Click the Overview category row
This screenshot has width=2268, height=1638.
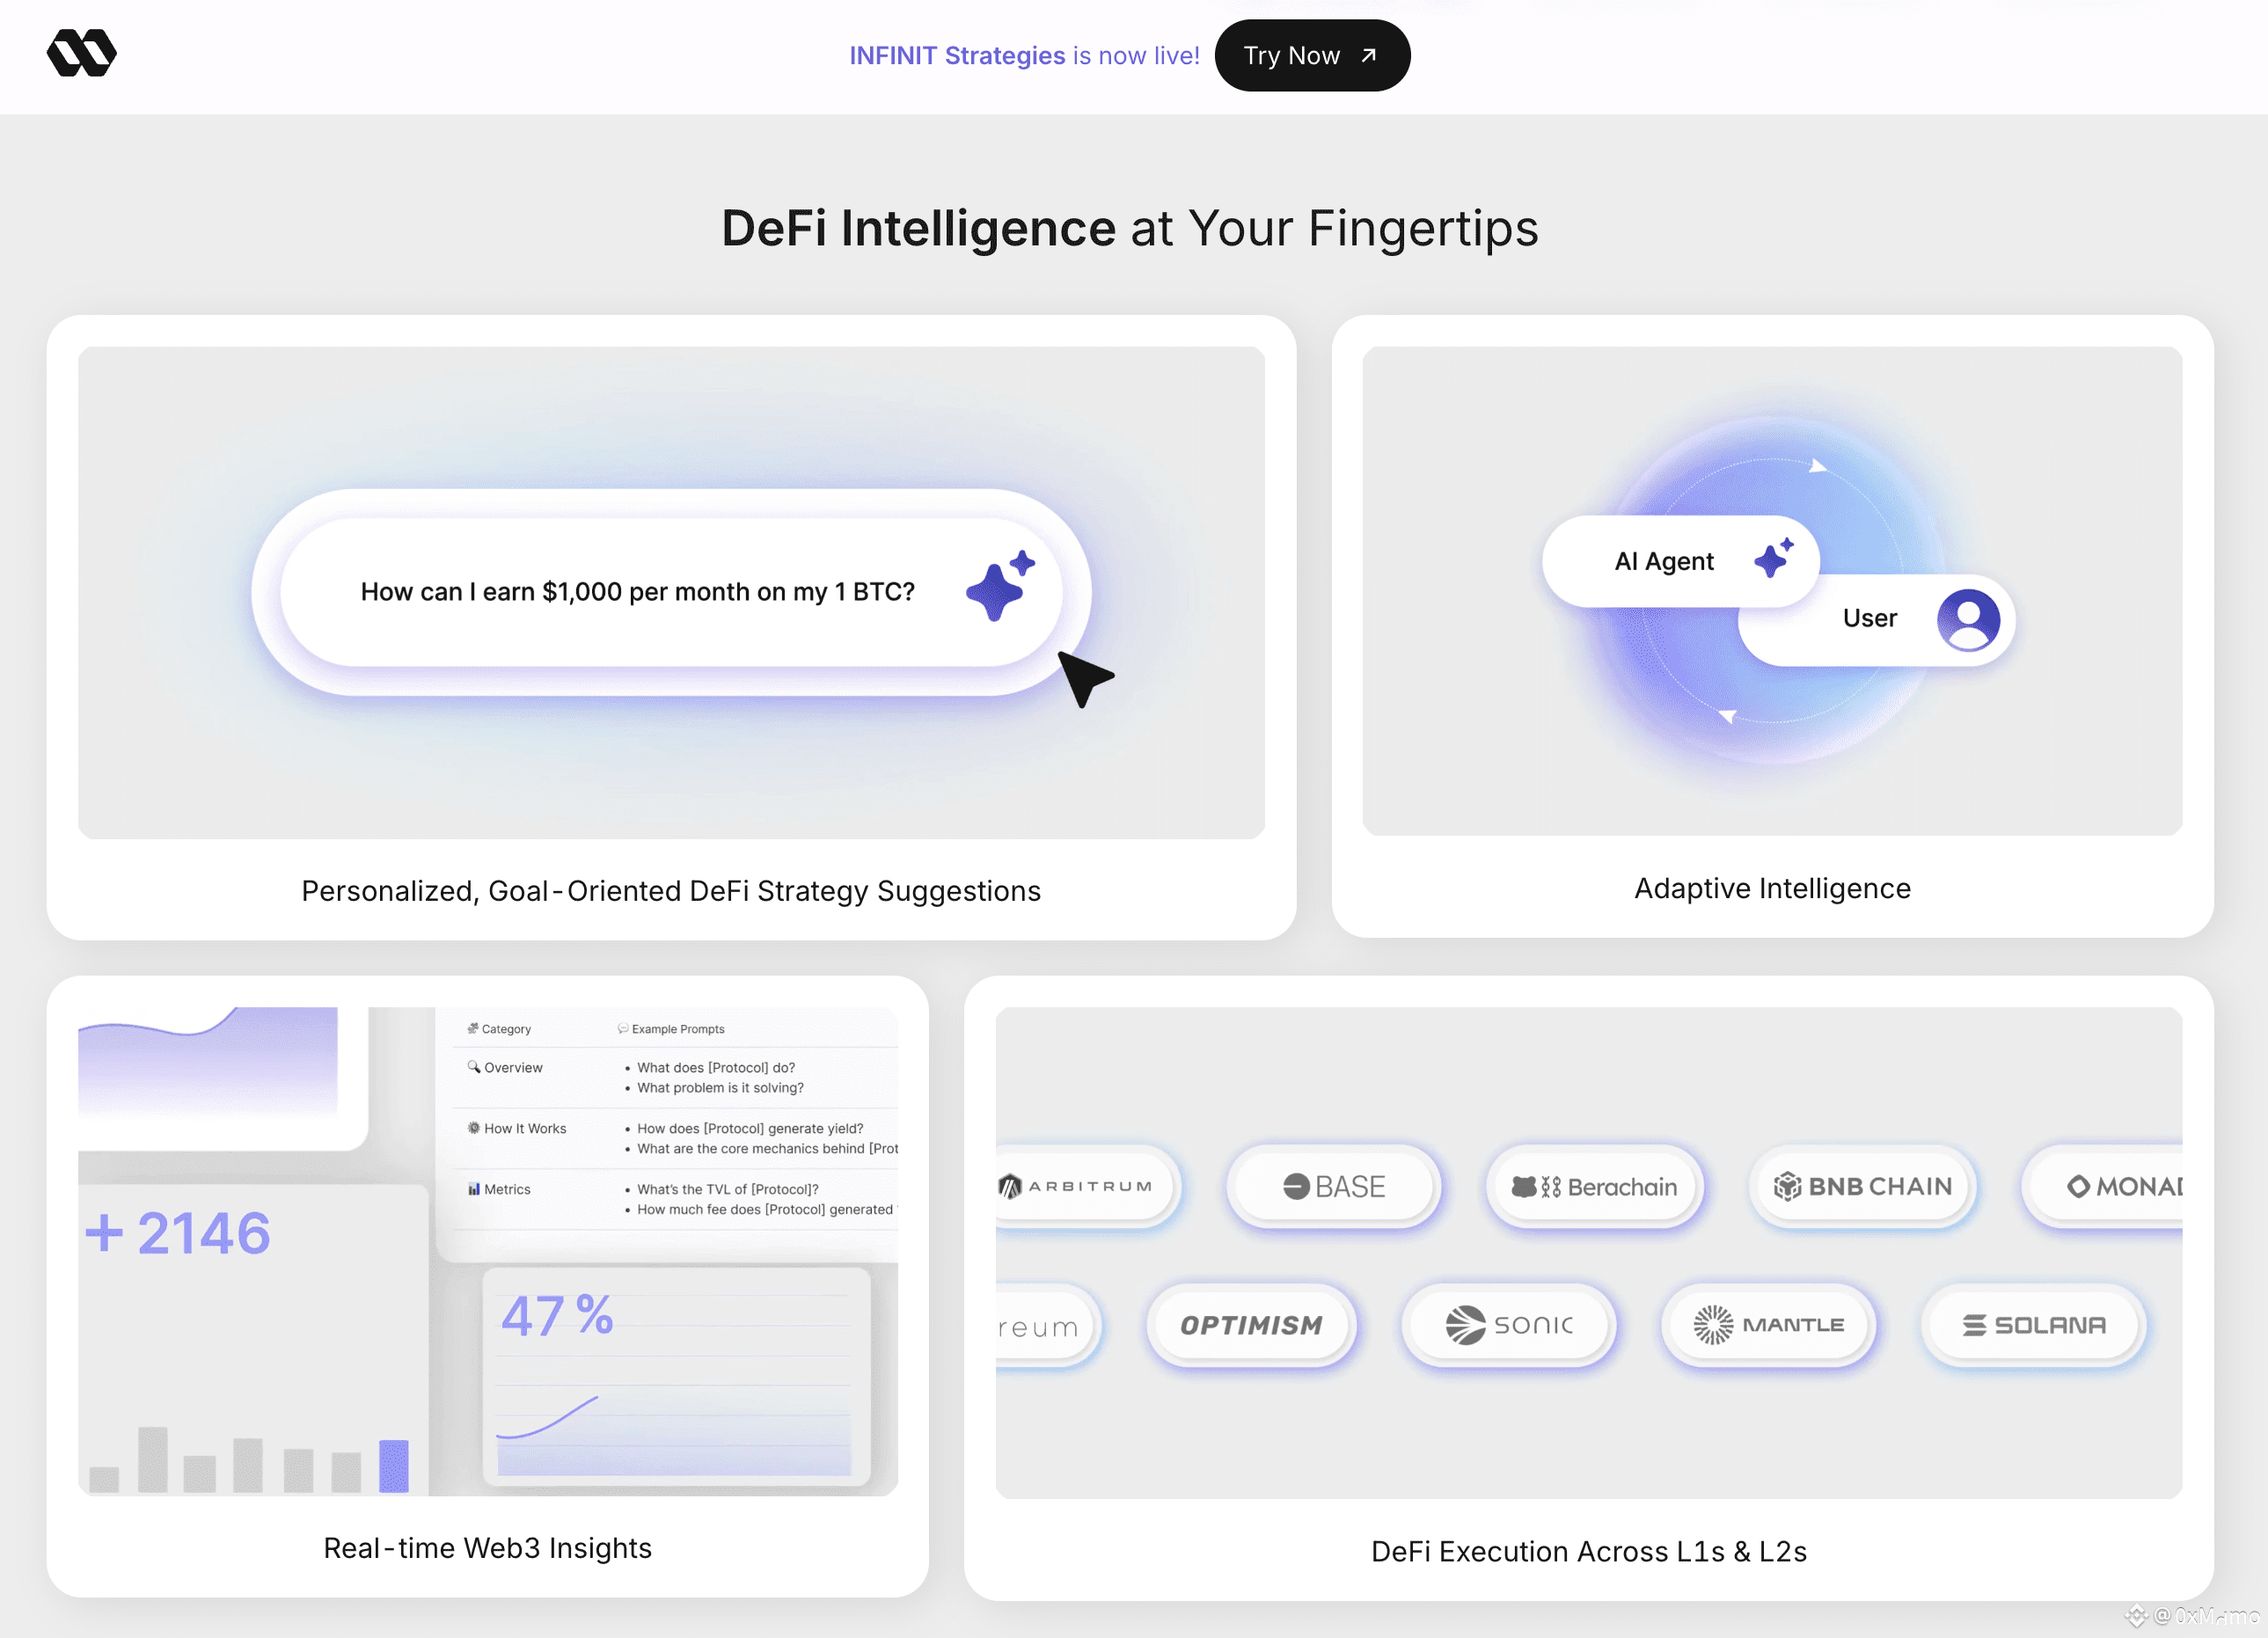click(513, 1068)
